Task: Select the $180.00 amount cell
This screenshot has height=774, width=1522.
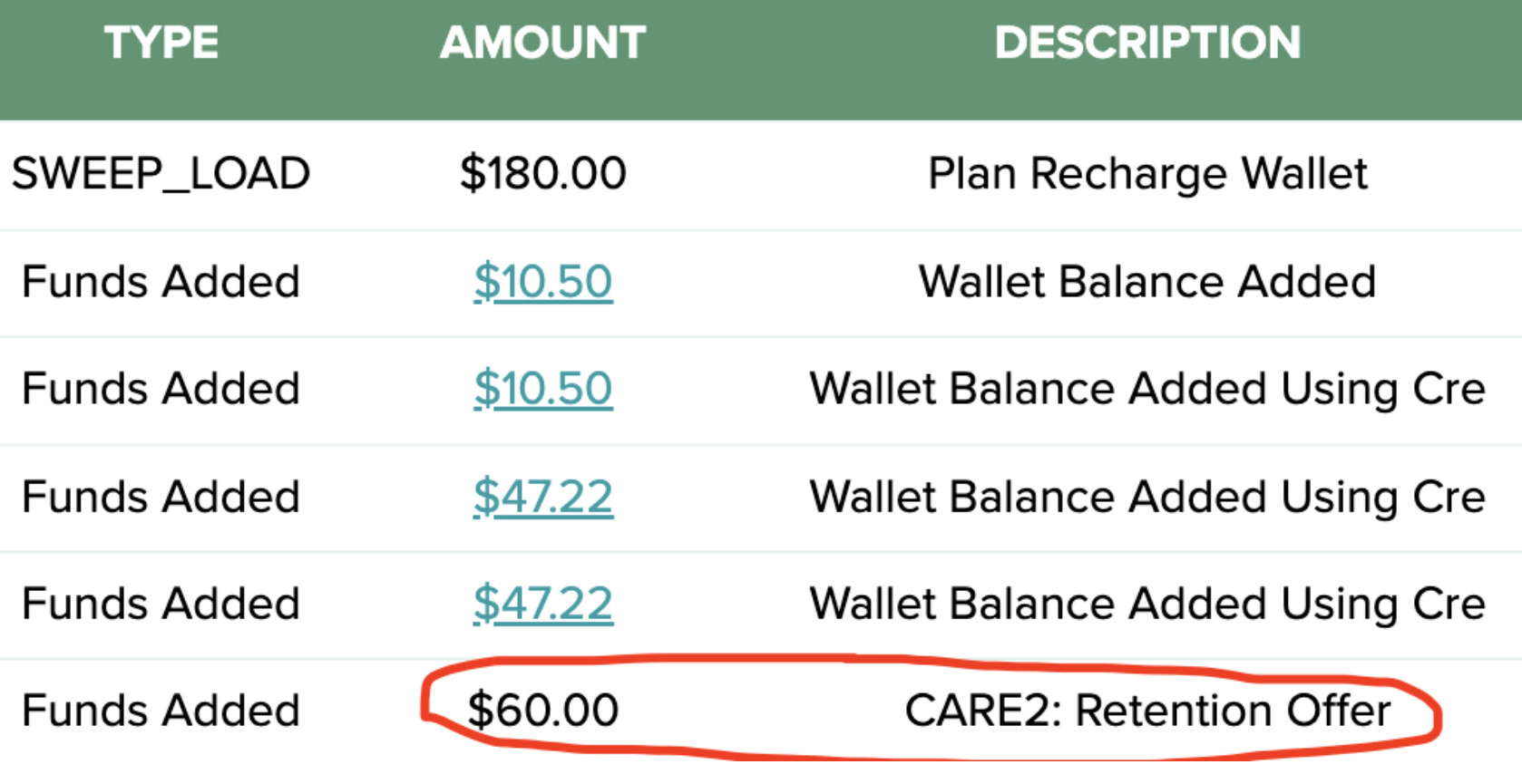Action: [542, 173]
